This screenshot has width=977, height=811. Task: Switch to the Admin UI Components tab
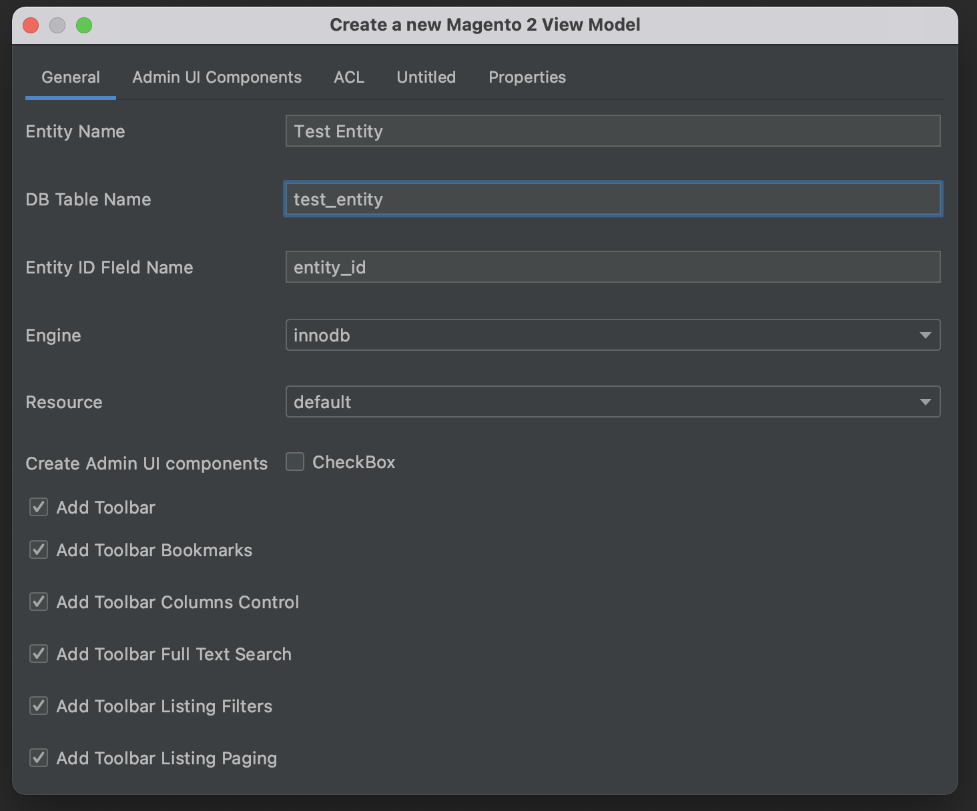click(216, 77)
